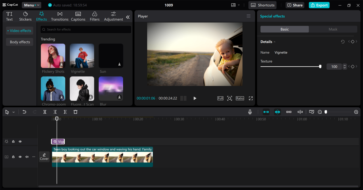The image size is (363, 190).
Task: Open the Menu dropdown
Action: [31, 5]
